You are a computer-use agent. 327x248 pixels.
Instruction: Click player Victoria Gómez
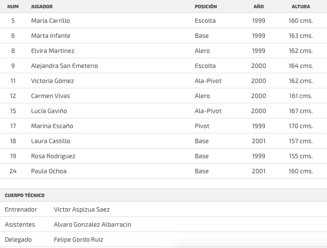(52, 81)
